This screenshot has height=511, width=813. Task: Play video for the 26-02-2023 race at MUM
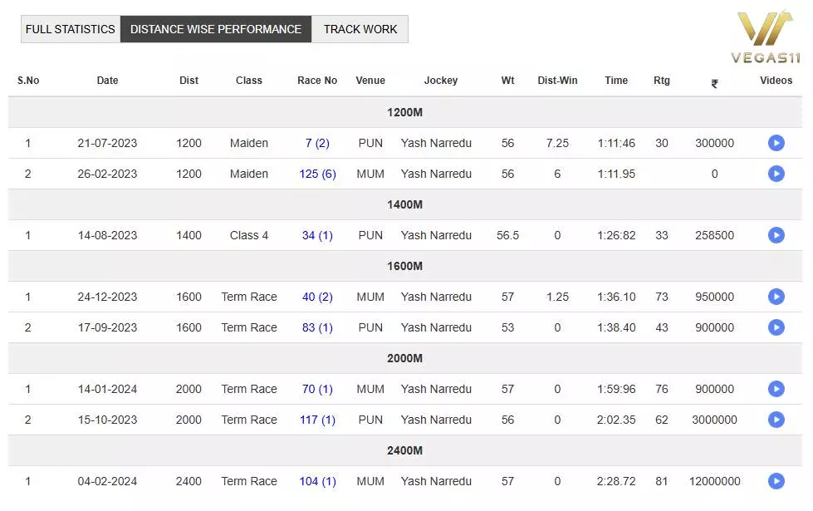(x=776, y=174)
